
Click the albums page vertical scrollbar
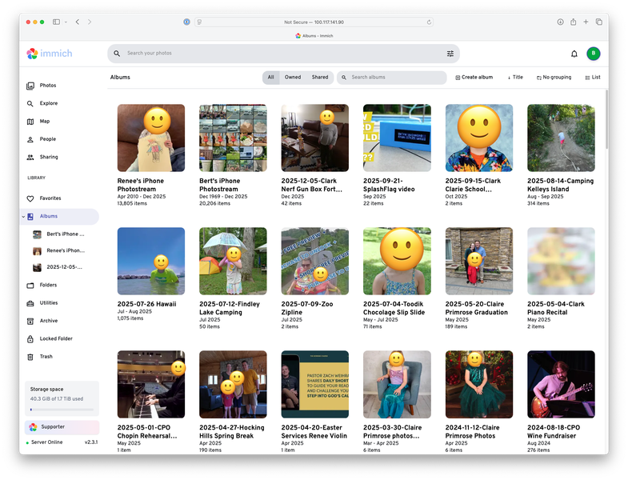(606, 119)
